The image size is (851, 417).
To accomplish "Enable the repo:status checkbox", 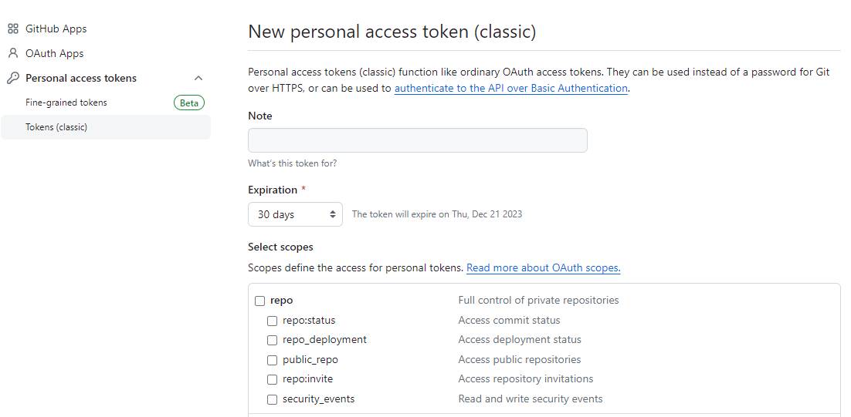I will pyautogui.click(x=272, y=321).
